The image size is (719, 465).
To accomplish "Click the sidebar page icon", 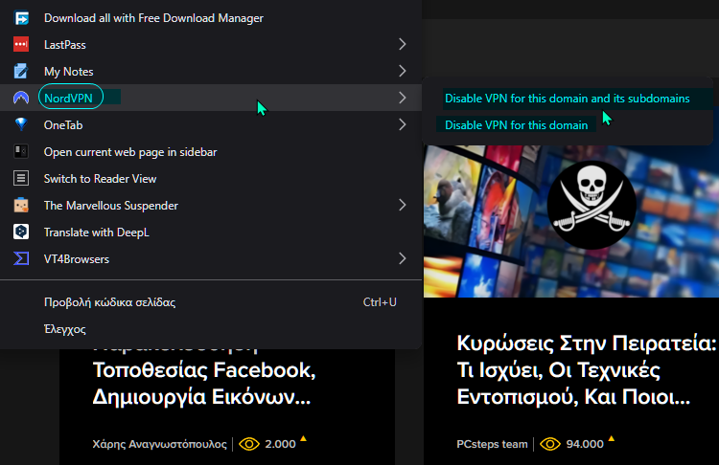I will pyautogui.click(x=21, y=151).
